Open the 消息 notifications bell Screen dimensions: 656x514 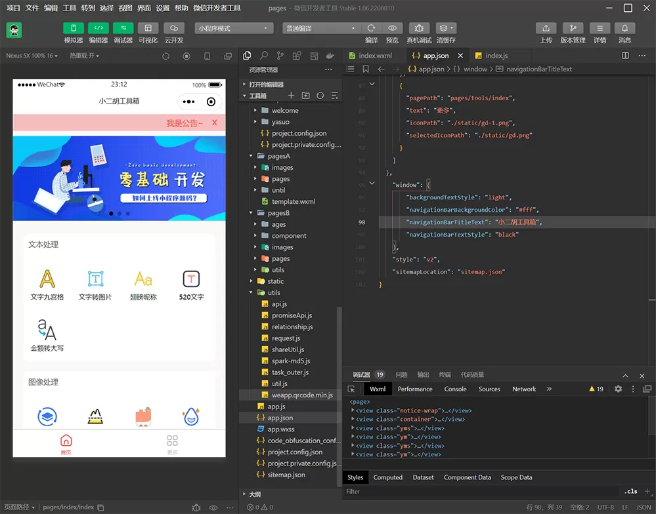point(624,28)
